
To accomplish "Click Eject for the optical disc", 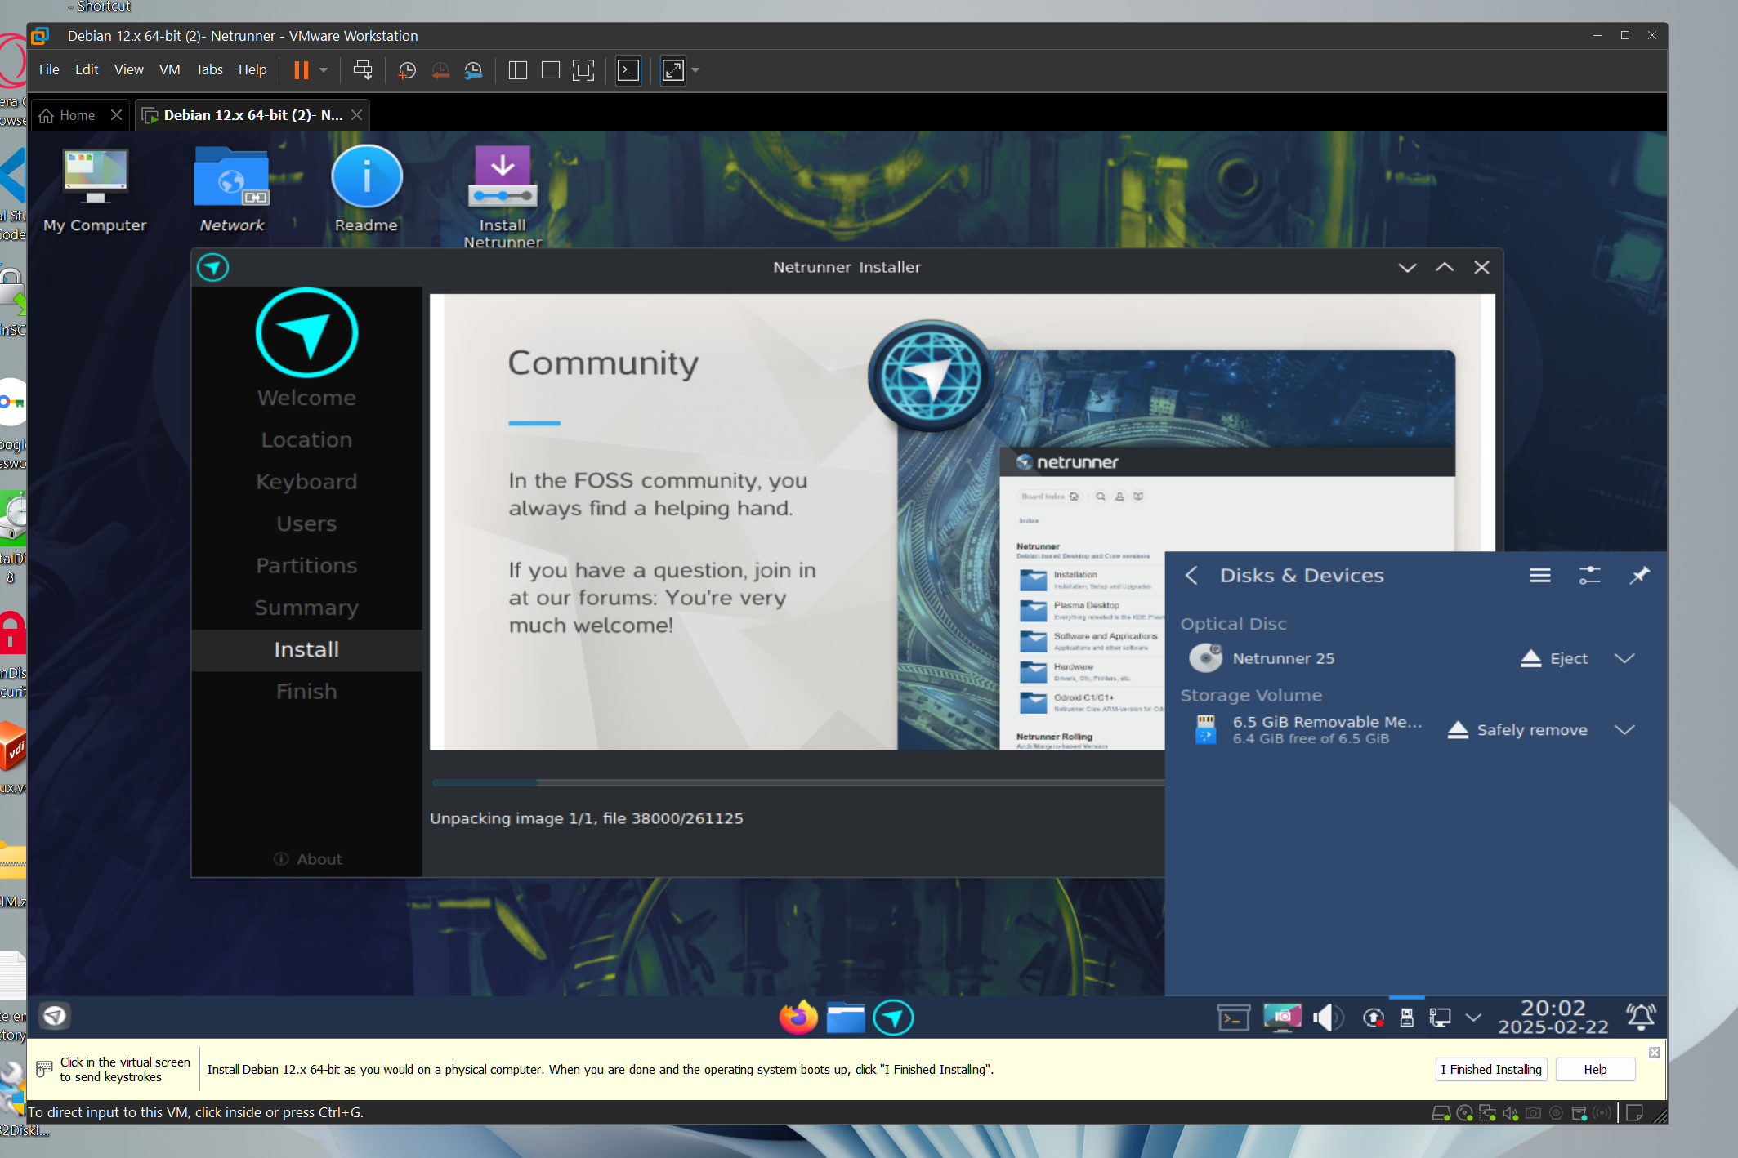I will click(1554, 659).
